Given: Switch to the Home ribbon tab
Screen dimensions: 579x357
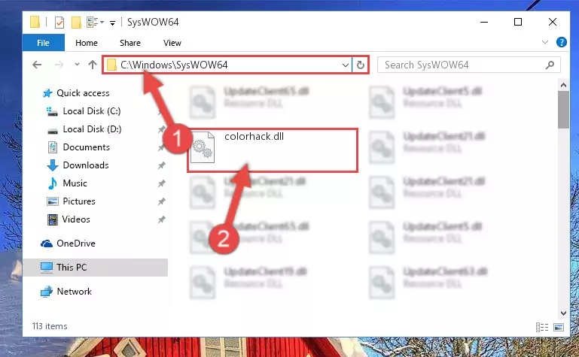Looking at the screenshot, I should point(87,43).
